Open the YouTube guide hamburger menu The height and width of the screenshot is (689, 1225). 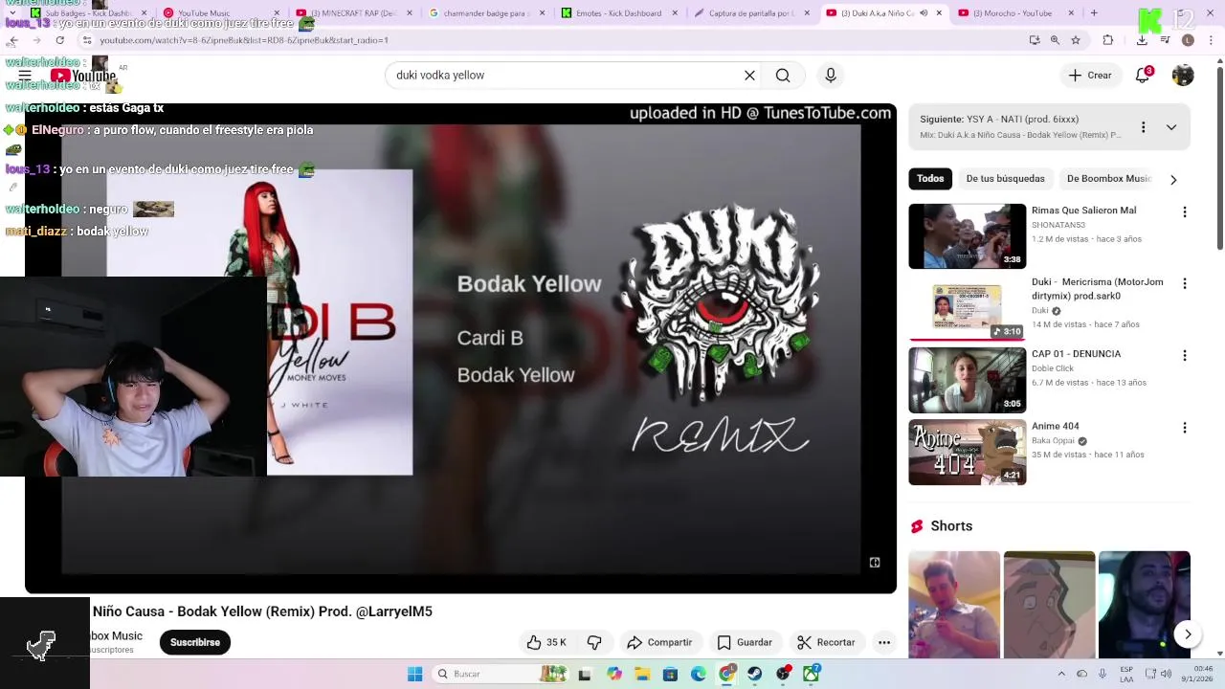tap(25, 76)
